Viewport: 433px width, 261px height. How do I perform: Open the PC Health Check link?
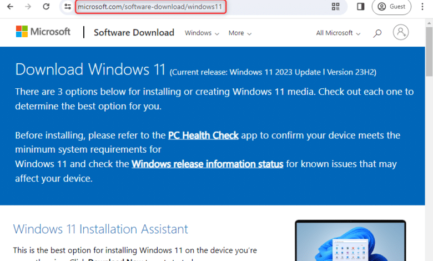203,135
